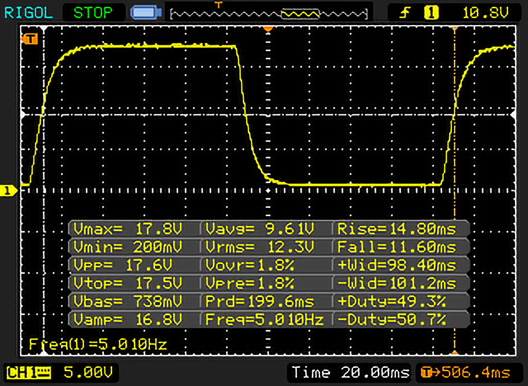Click the 5.00V vertical scale readout
The width and height of the screenshot is (528, 386).
(88, 373)
